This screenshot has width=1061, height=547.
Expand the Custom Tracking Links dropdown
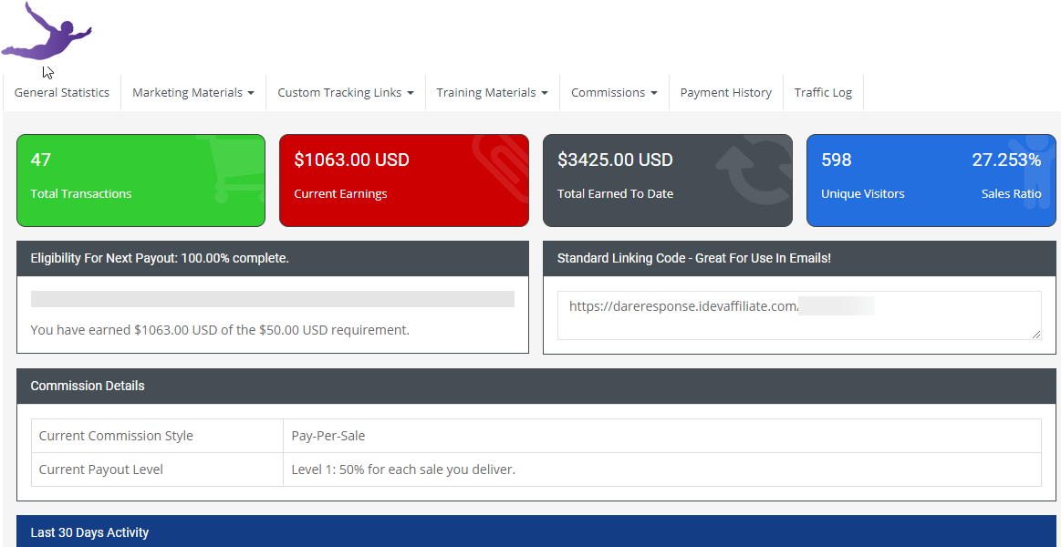pyautogui.click(x=346, y=93)
